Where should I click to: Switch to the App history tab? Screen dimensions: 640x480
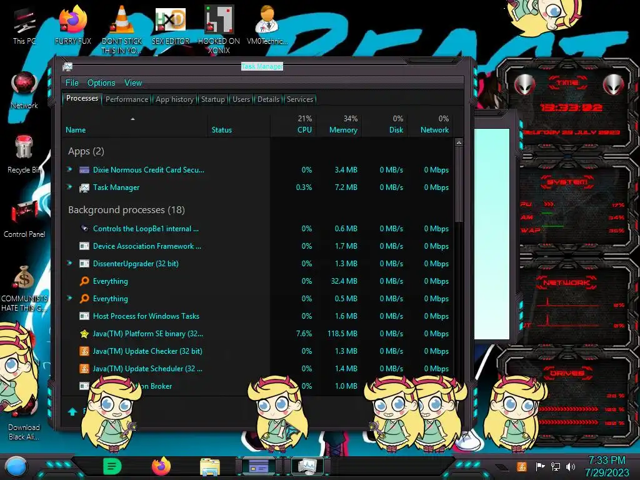(174, 99)
